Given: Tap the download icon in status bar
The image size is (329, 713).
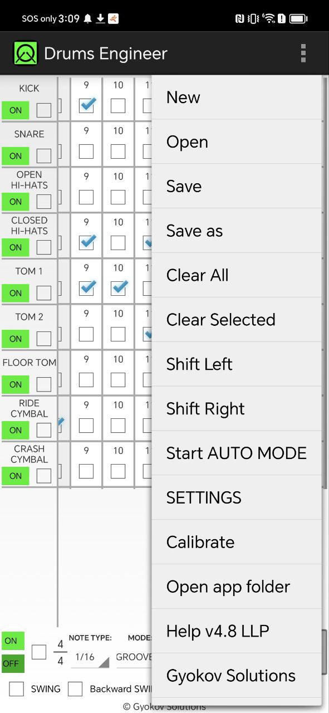Looking at the screenshot, I should (x=100, y=18).
